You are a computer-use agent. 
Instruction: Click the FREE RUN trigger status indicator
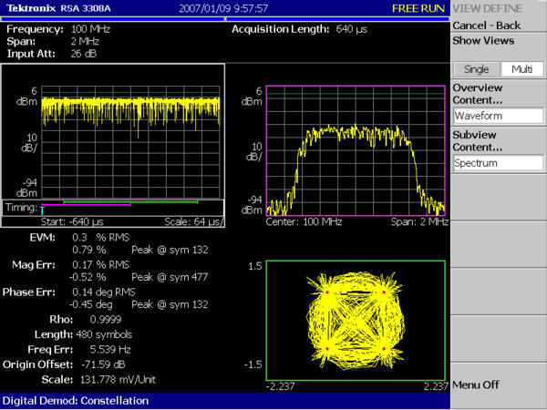point(418,8)
